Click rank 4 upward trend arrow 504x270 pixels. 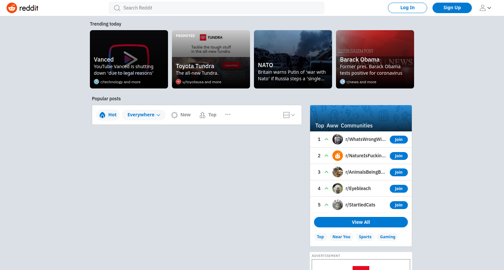click(x=326, y=188)
